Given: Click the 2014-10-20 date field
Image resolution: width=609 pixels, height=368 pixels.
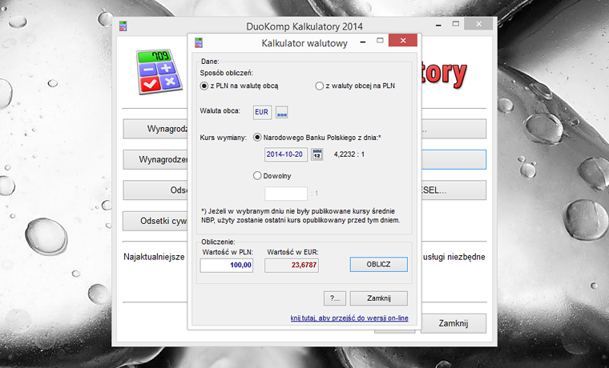Looking at the screenshot, I should (286, 154).
